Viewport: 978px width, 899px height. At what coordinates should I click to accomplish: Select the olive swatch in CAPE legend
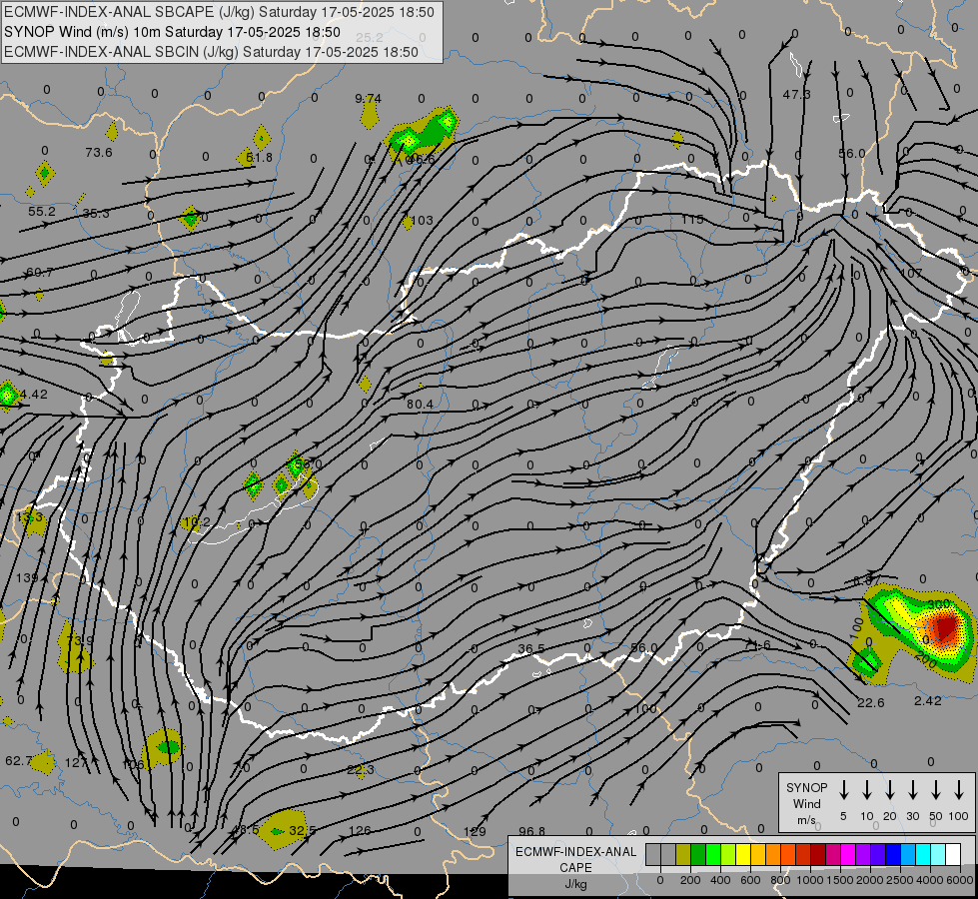pos(683,855)
